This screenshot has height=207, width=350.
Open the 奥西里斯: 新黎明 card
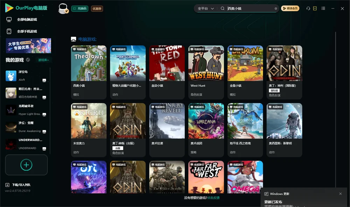click(284, 130)
